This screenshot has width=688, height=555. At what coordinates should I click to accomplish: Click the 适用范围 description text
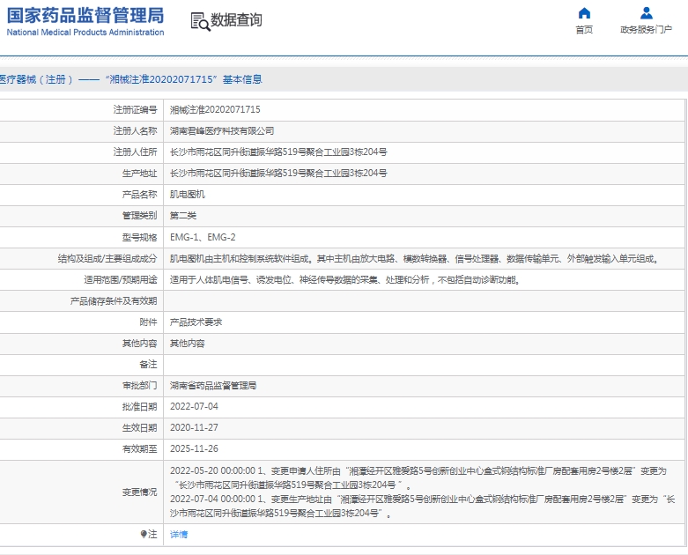tap(345, 279)
